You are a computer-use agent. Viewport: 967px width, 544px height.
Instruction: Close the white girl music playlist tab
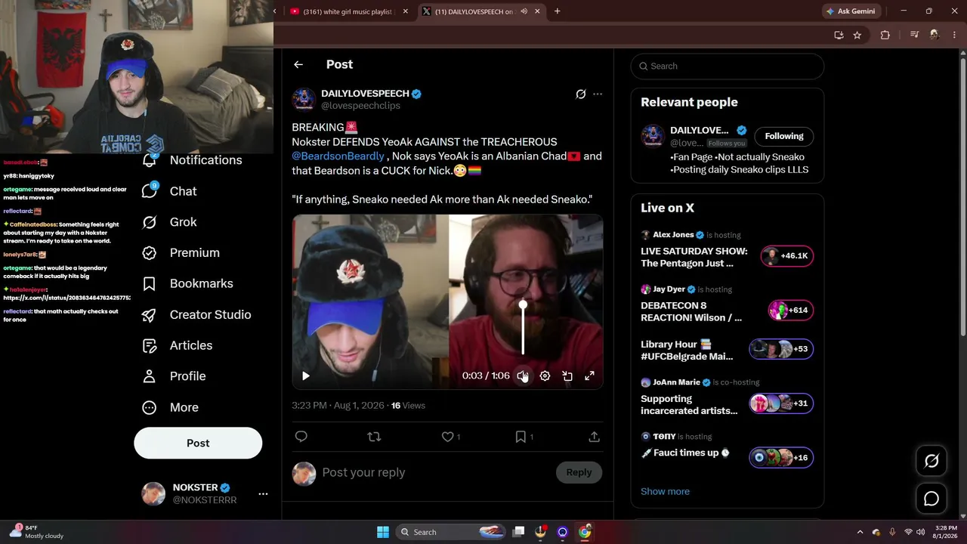click(x=406, y=11)
